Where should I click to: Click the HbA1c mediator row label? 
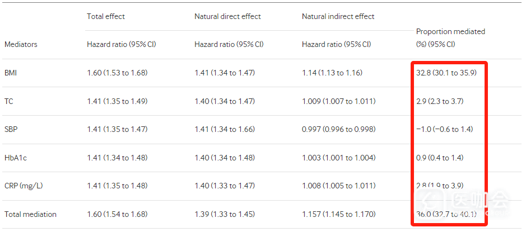16,158
